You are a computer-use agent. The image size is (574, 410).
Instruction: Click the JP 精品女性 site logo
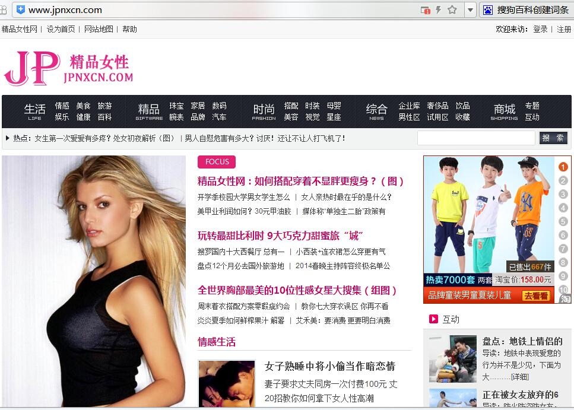(68, 68)
